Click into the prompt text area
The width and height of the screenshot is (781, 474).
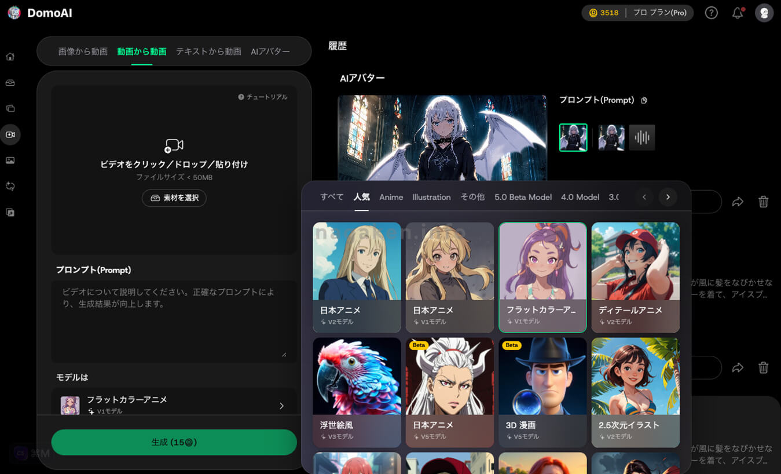pos(174,321)
